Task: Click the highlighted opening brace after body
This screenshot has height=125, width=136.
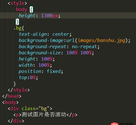Action: [x=31, y=9]
